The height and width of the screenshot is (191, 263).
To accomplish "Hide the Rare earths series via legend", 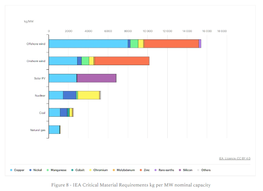I will (x=167, y=170).
